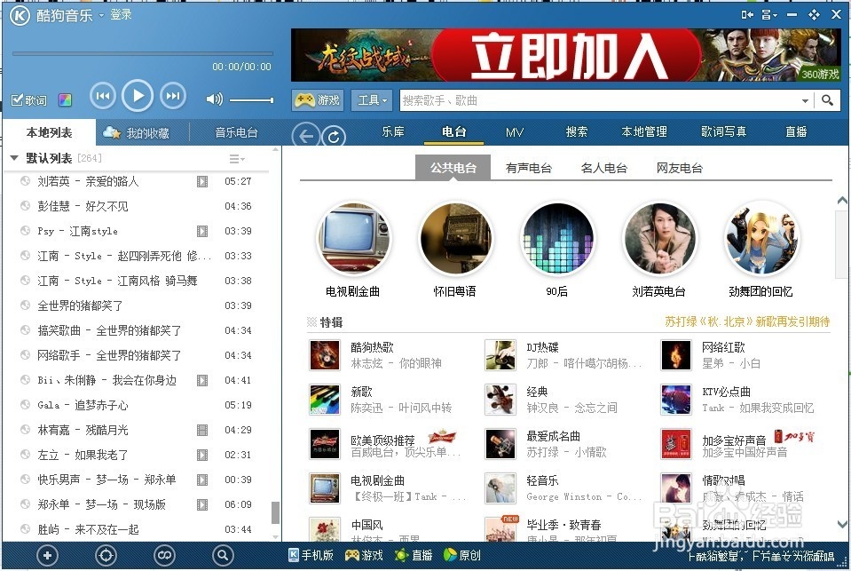Skip to the next track

[172, 96]
